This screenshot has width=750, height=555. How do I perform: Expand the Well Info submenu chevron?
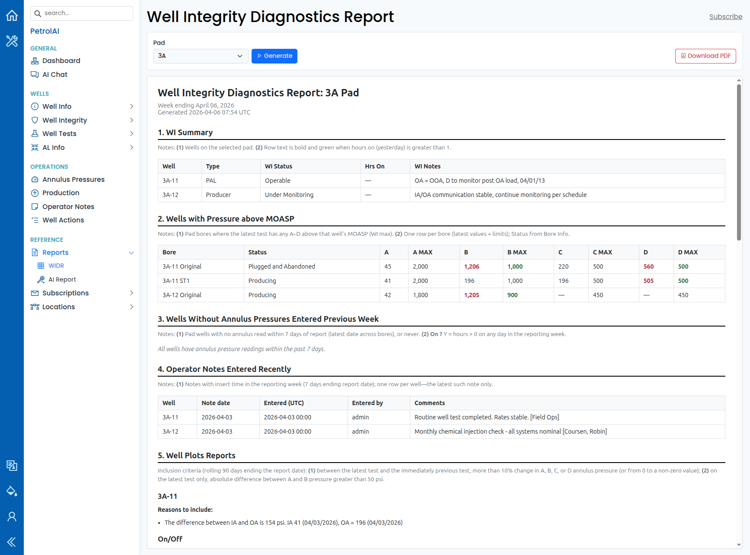[131, 107]
